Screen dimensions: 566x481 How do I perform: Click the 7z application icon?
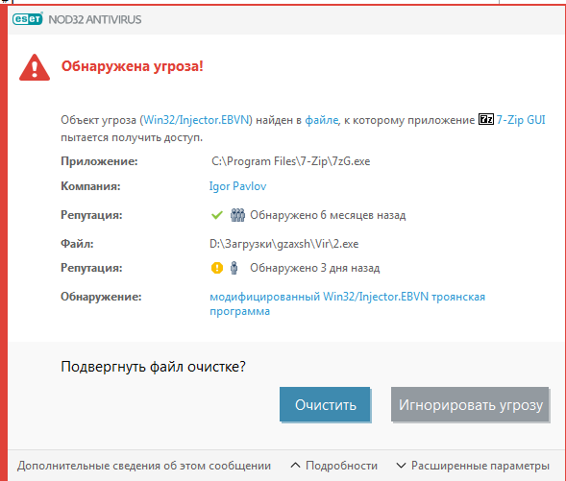click(486, 119)
